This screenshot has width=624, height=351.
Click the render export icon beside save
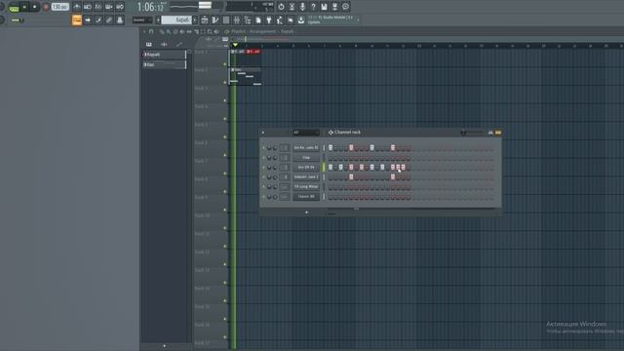[x=334, y=7]
